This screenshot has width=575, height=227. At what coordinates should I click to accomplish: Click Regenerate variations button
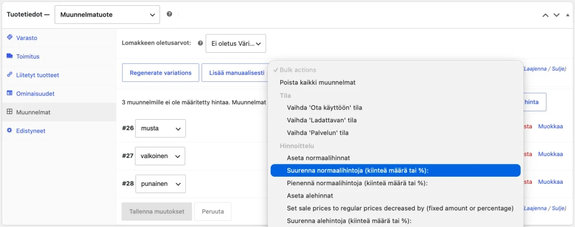[x=161, y=73]
